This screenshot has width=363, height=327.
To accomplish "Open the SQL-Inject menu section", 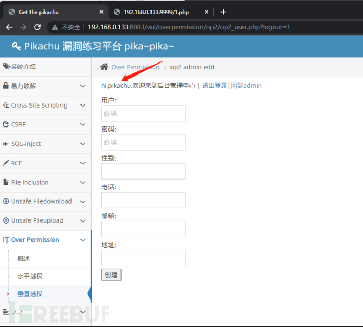I will (45, 144).
